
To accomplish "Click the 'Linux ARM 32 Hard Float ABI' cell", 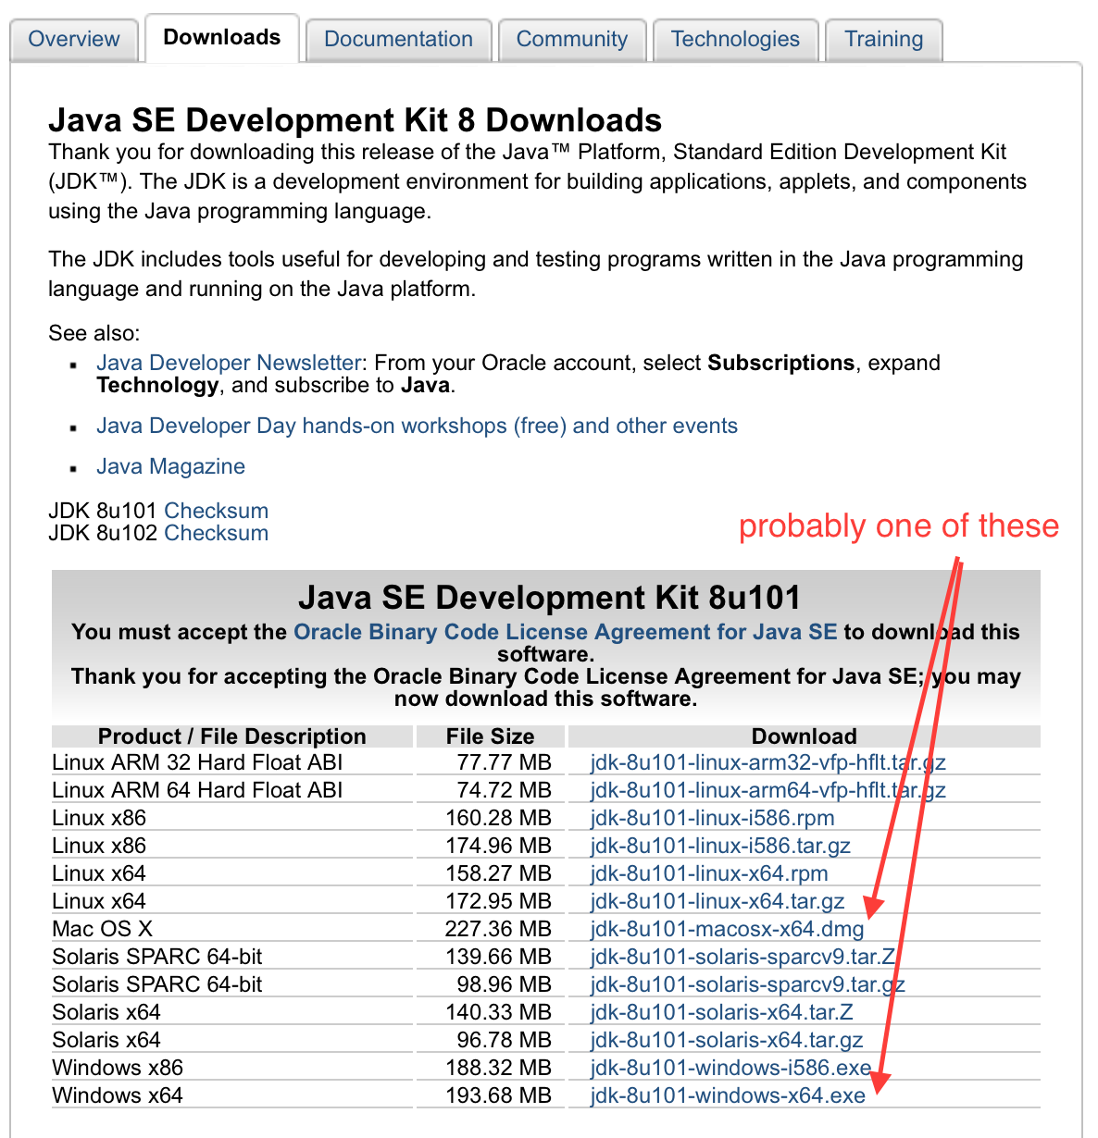I will click(x=231, y=762).
